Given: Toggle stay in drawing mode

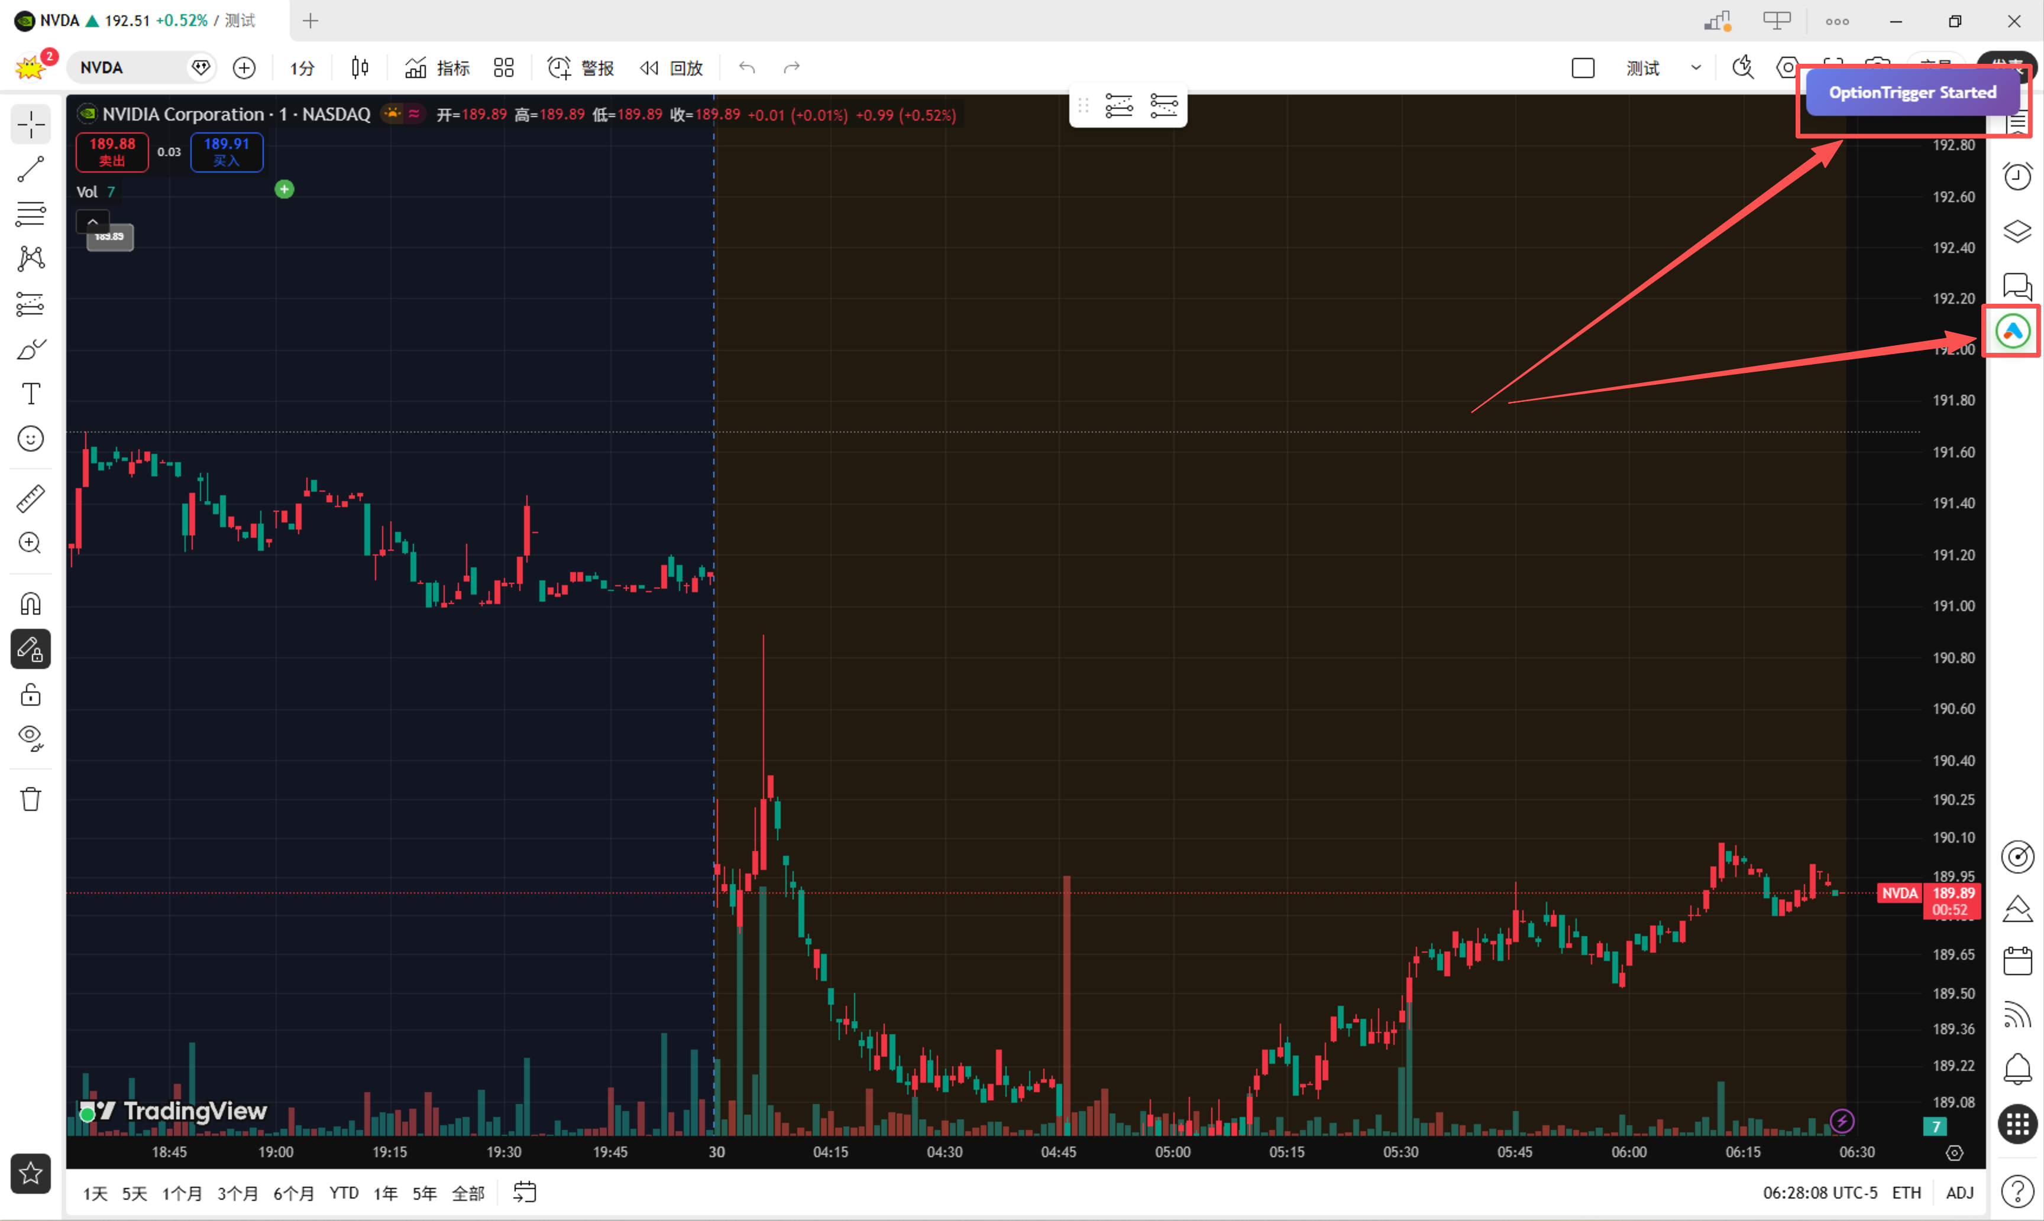Looking at the screenshot, I should pyautogui.click(x=30, y=649).
